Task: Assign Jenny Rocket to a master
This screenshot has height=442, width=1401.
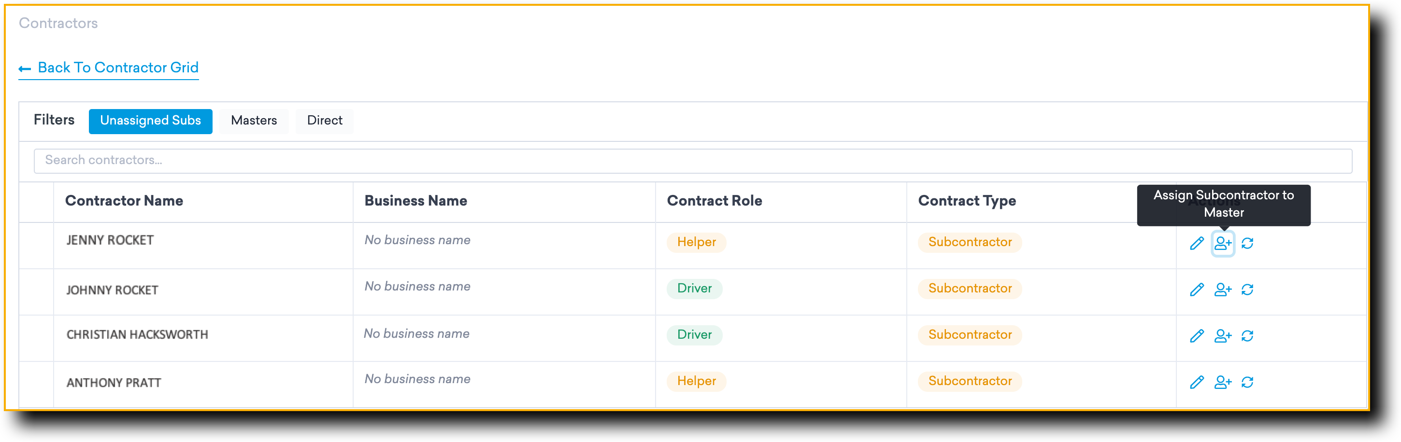Action: click(x=1223, y=243)
